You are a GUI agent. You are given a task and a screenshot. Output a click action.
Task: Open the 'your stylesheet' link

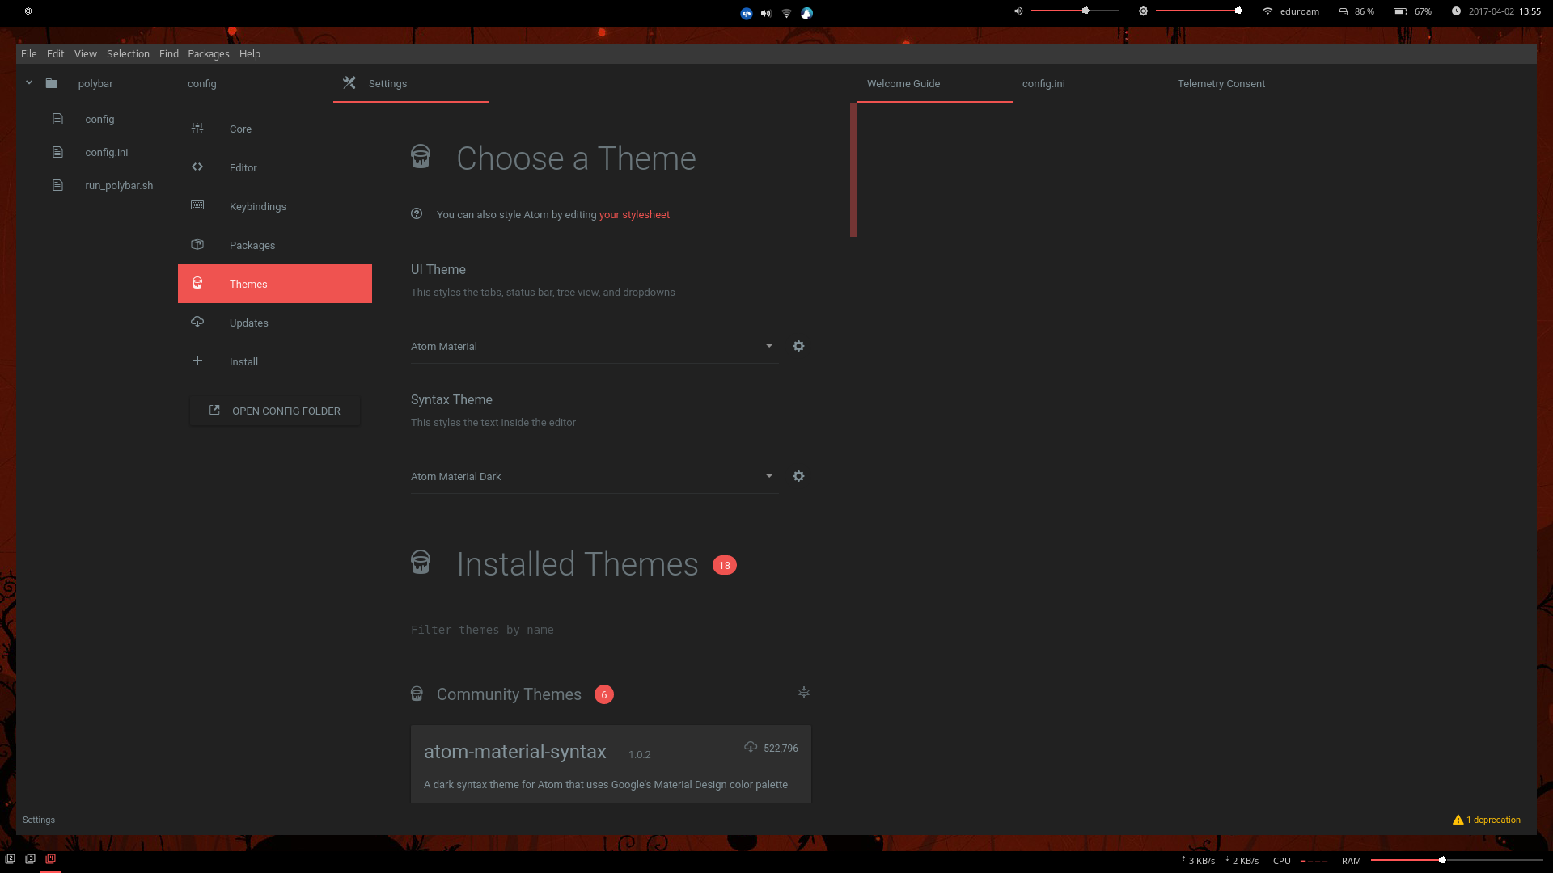coord(634,215)
